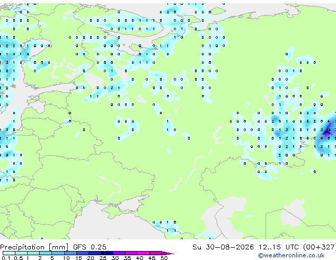Click the '14' precipitation value on map
The width and height of the screenshot is (336, 260).
coord(329,130)
